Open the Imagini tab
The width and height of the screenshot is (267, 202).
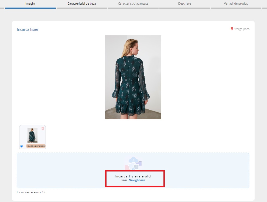[x=30, y=4]
